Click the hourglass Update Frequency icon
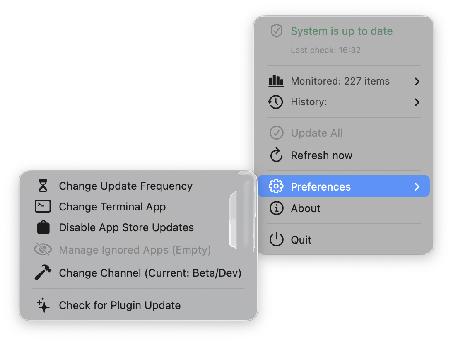Viewport: 453px width, 343px height. click(x=43, y=186)
